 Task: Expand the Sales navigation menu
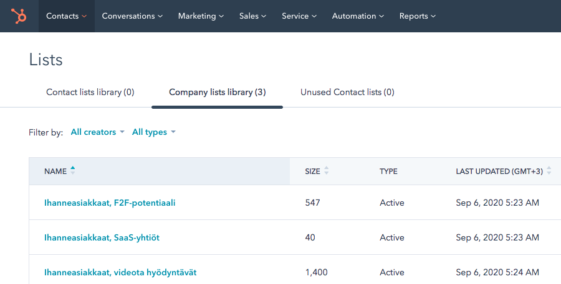(252, 16)
